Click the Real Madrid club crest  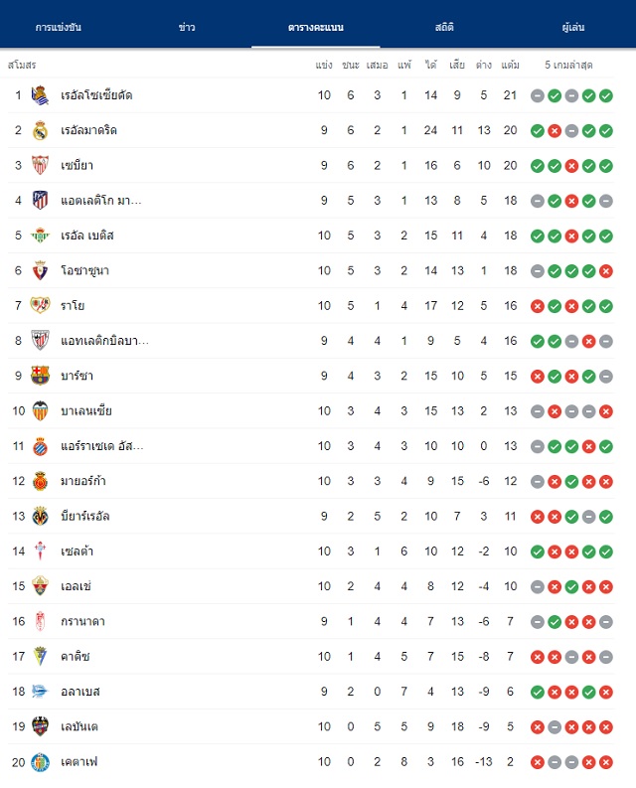click(x=40, y=130)
